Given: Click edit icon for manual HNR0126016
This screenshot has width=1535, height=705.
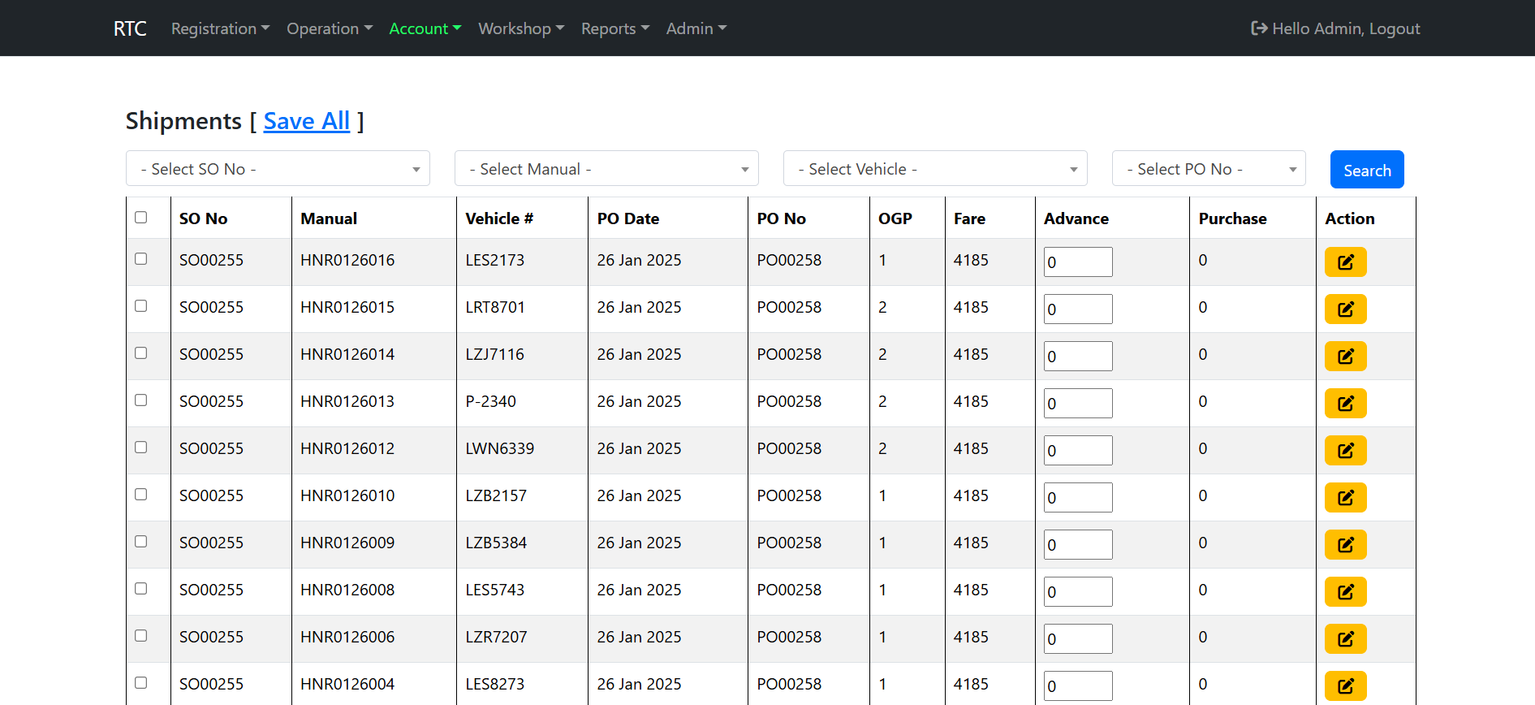Looking at the screenshot, I should pyautogui.click(x=1345, y=262).
